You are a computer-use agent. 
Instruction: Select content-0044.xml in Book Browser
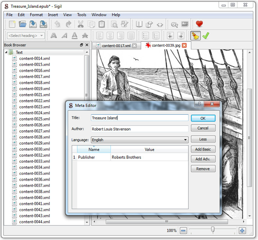(x=34, y=222)
